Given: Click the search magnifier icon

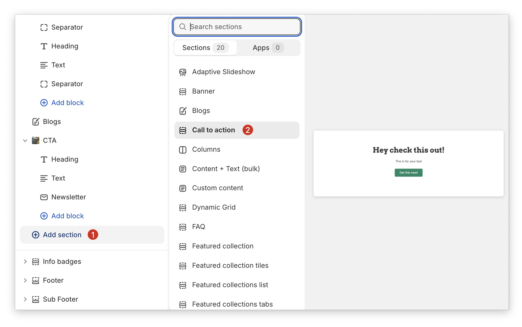Looking at the screenshot, I should [x=182, y=27].
